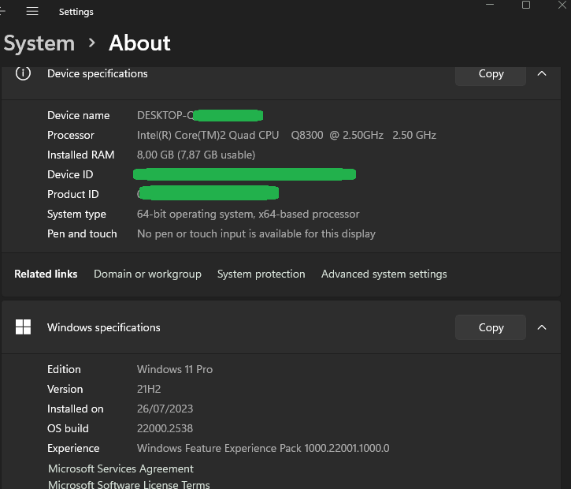
Task: Click the Pen and touch label
Action: click(82, 233)
